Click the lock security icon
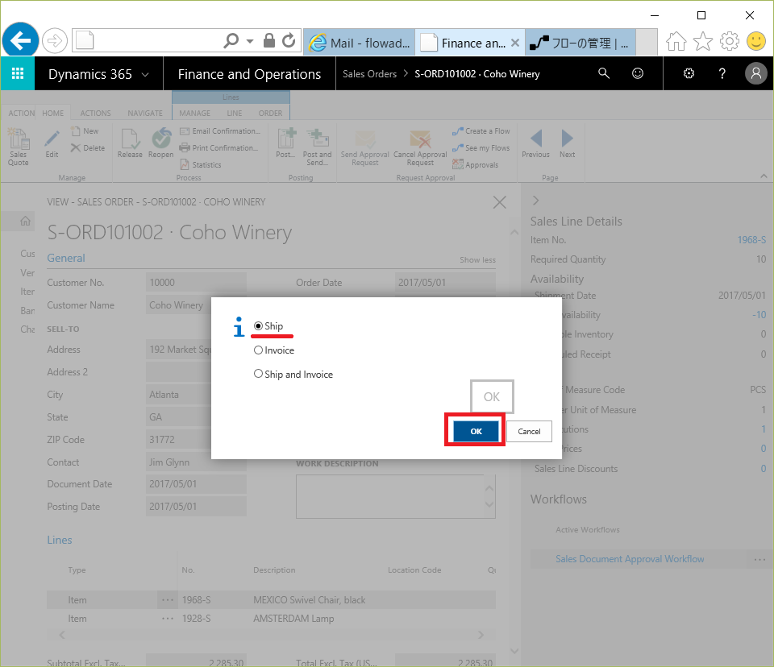Image resolution: width=774 pixels, height=667 pixels. click(269, 40)
